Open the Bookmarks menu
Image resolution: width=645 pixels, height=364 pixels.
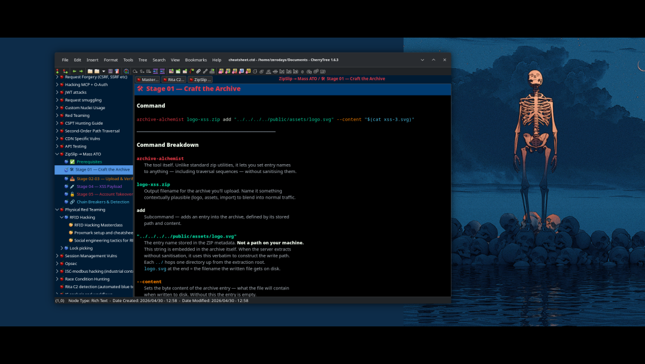[x=196, y=60]
